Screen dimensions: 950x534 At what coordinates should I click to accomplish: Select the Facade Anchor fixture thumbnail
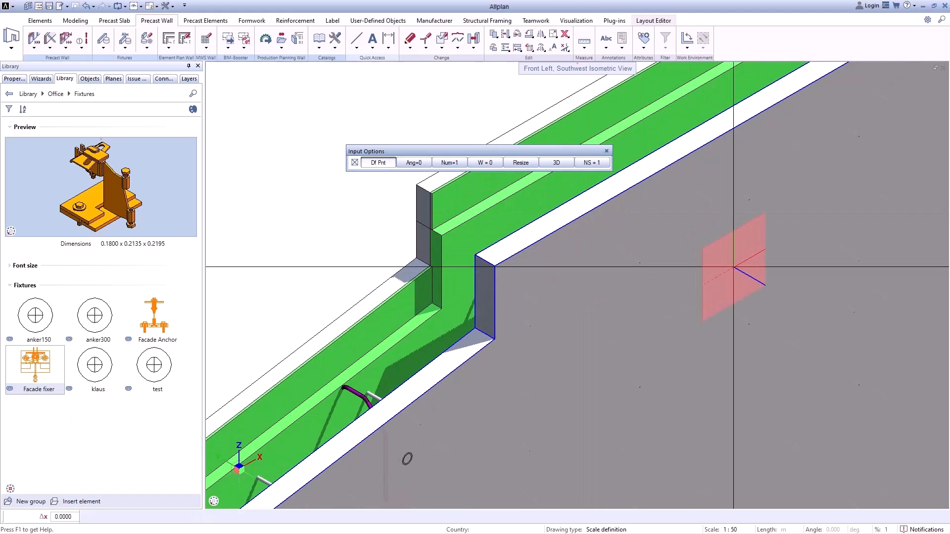pos(154,315)
